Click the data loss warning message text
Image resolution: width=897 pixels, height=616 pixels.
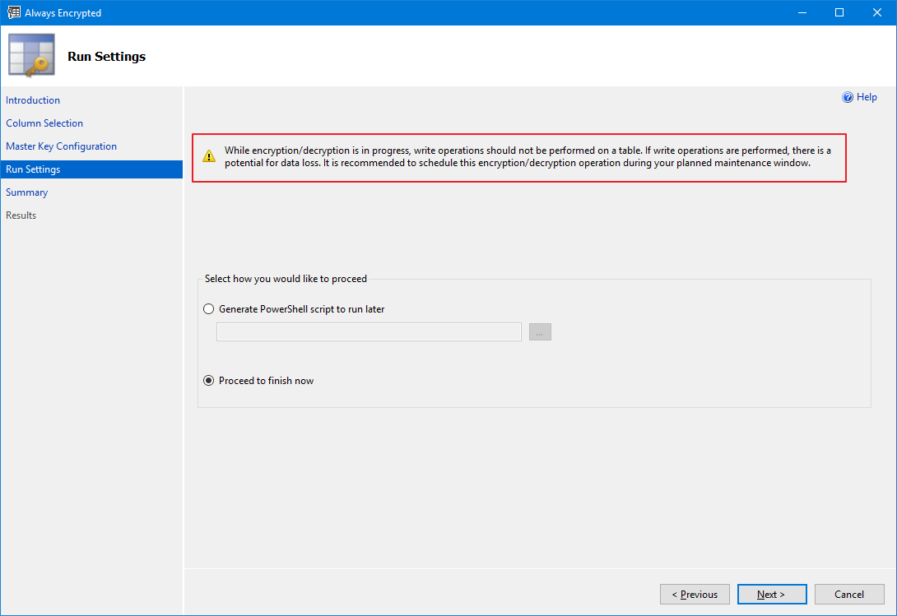528,157
